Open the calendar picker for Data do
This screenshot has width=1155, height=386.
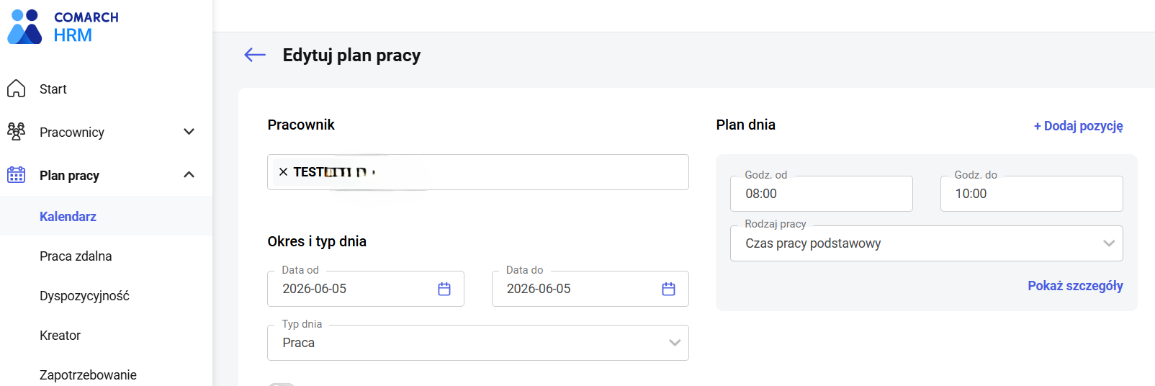668,289
